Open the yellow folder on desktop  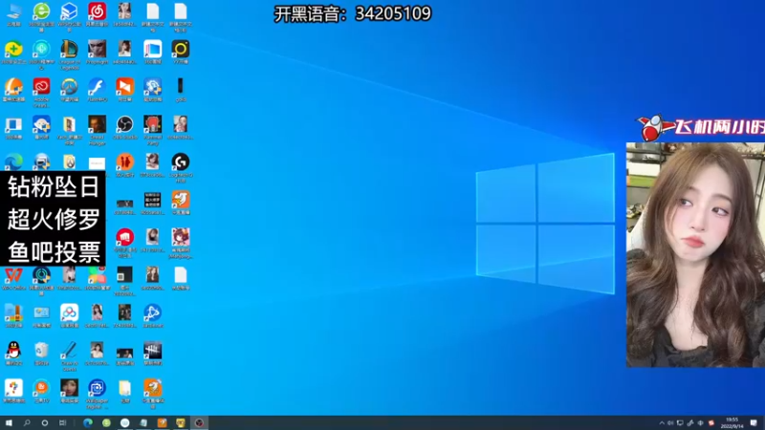coord(125,391)
